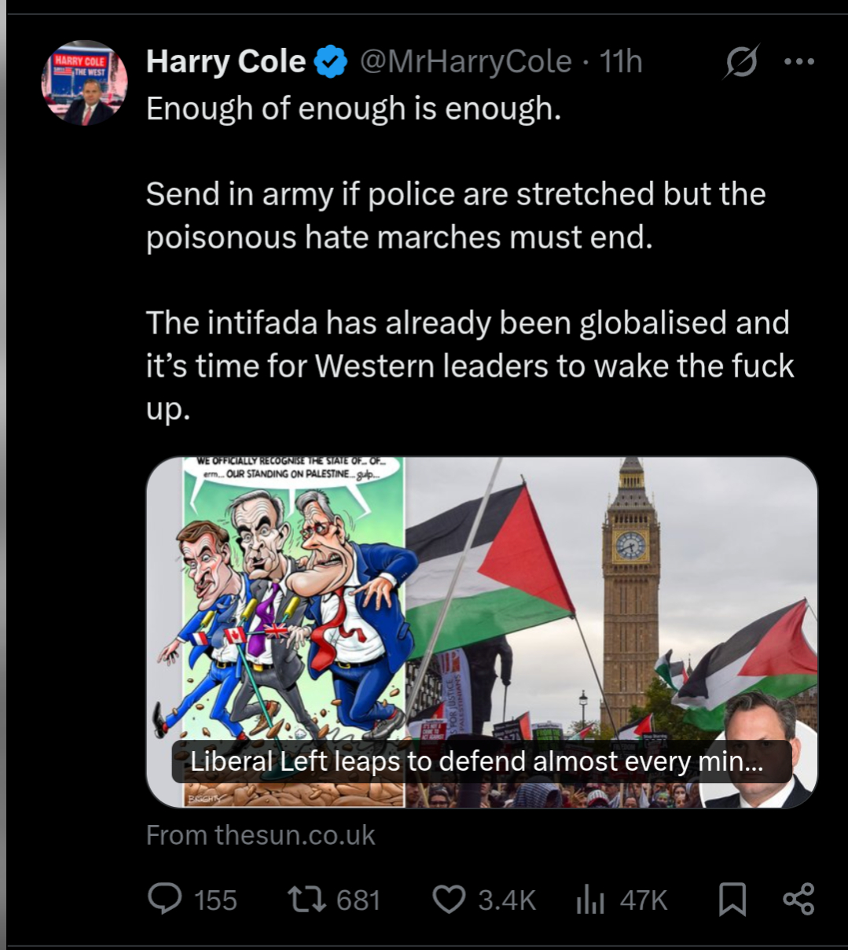Click the blue verified badge

(331, 62)
